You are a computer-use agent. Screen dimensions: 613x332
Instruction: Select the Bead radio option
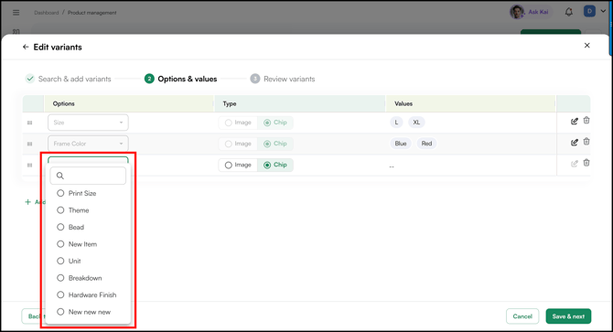pyautogui.click(x=60, y=227)
